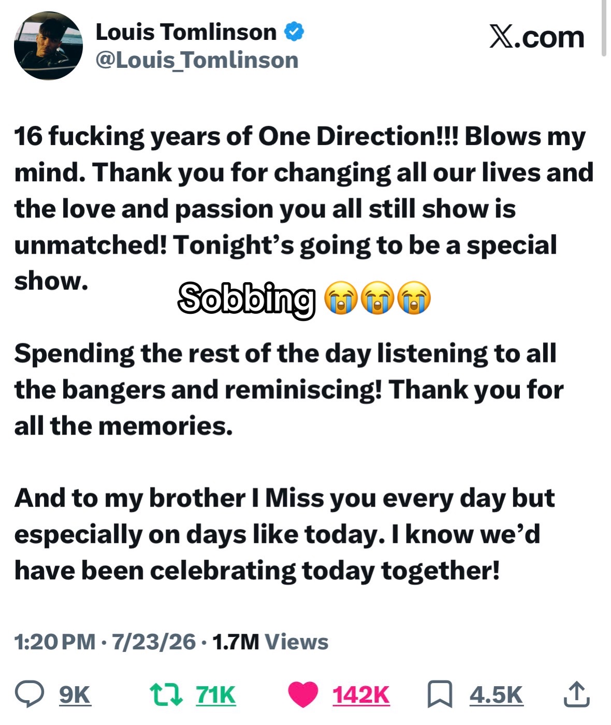
Task: Open the 7/23/26 date link
Action: (154, 642)
